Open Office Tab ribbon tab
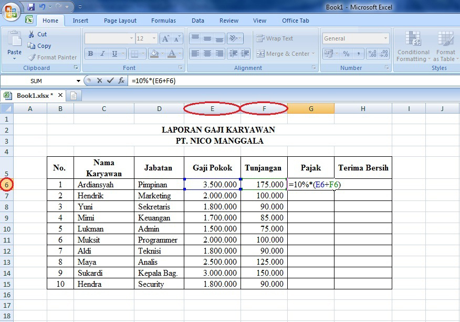 coord(296,21)
